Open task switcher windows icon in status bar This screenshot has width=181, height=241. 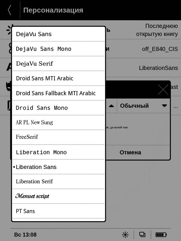click(142, 235)
